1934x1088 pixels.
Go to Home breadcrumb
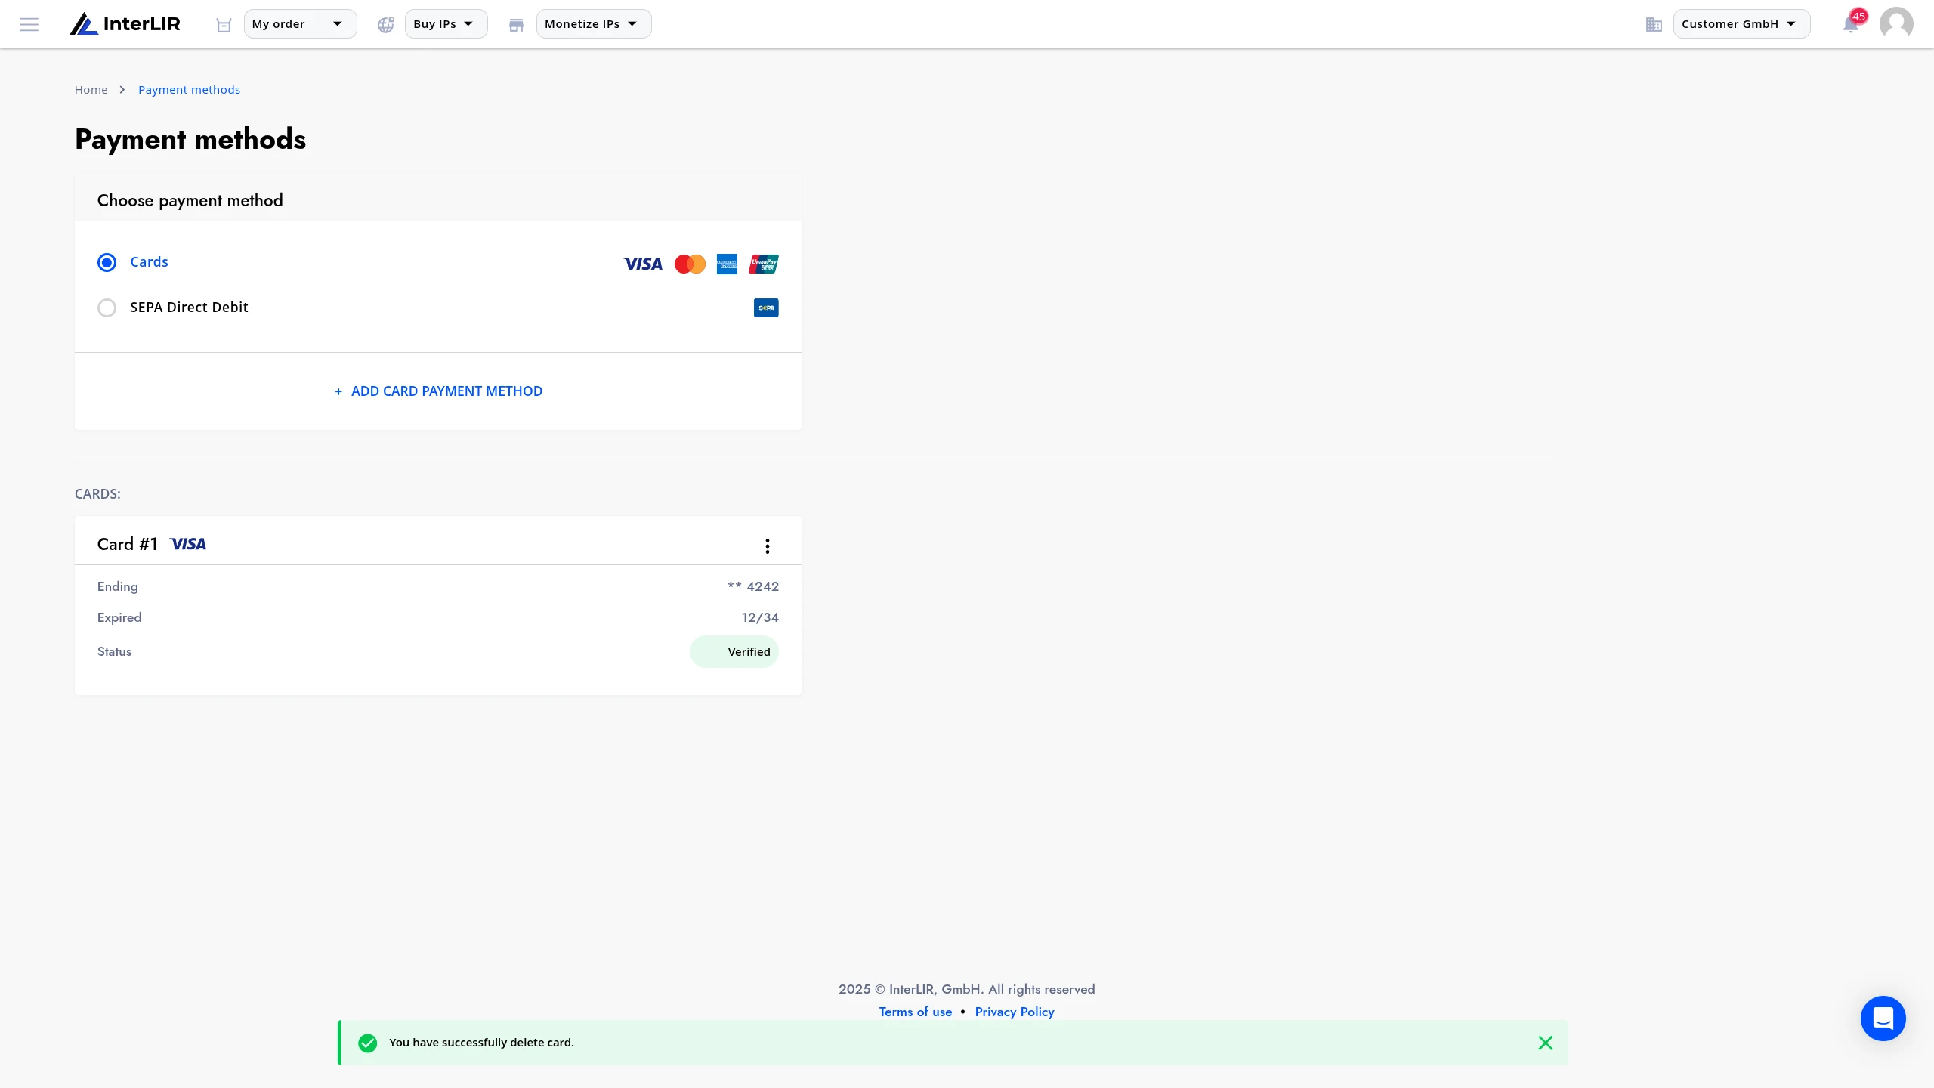91,90
